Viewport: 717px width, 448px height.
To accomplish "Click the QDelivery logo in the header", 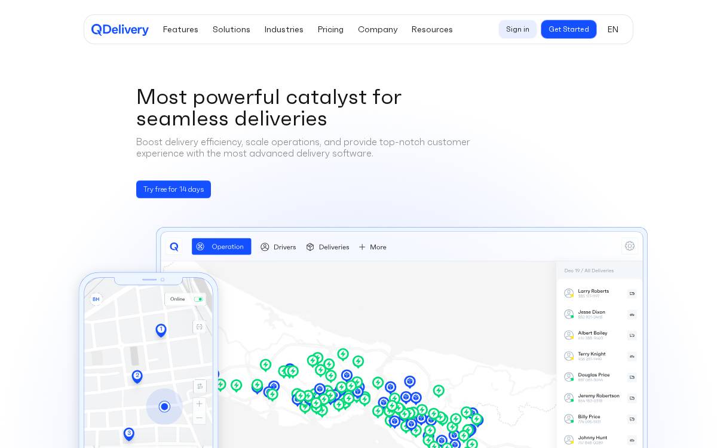I will (x=119, y=29).
